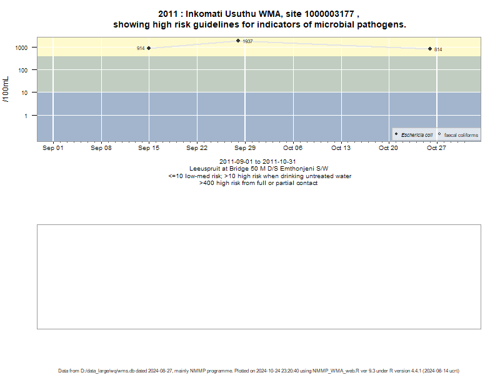Click the 'Oct 27' x-axis label
500x375 pixels.
pyautogui.click(x=436, y=148)
